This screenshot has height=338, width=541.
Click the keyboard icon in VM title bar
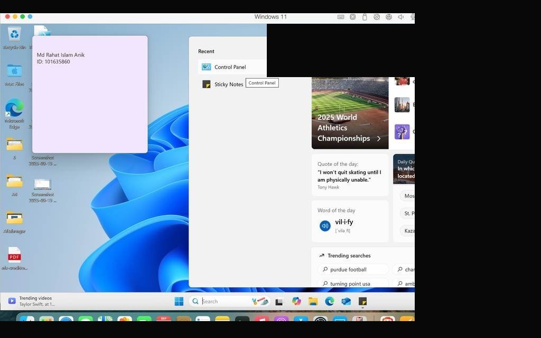[x=341, y=16]
